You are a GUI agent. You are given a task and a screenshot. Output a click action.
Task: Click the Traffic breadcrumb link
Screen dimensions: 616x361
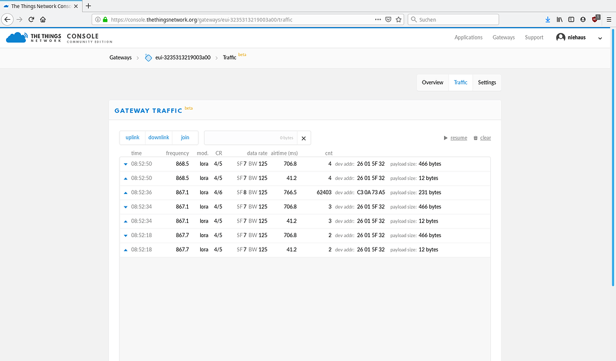(x=229, y=58)
